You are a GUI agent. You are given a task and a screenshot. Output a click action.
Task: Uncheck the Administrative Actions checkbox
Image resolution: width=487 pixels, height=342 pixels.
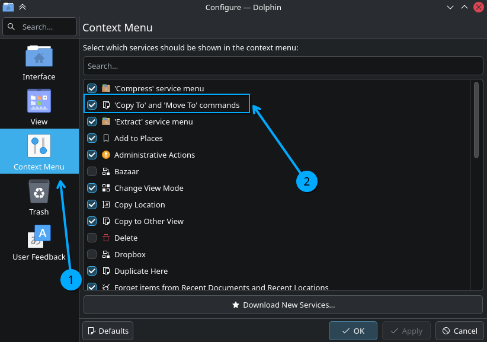coord(92,155)
